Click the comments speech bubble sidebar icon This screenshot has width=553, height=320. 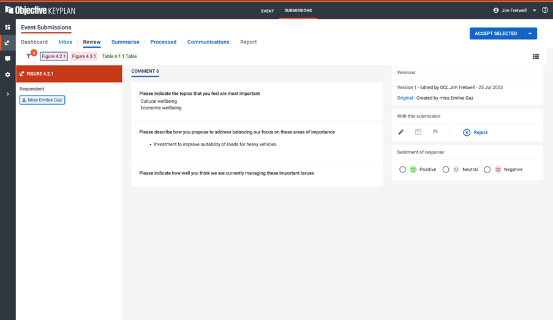pos(7,59)
